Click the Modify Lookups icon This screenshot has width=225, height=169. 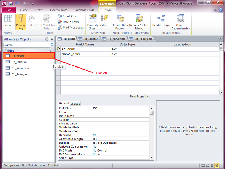(71, 28)
